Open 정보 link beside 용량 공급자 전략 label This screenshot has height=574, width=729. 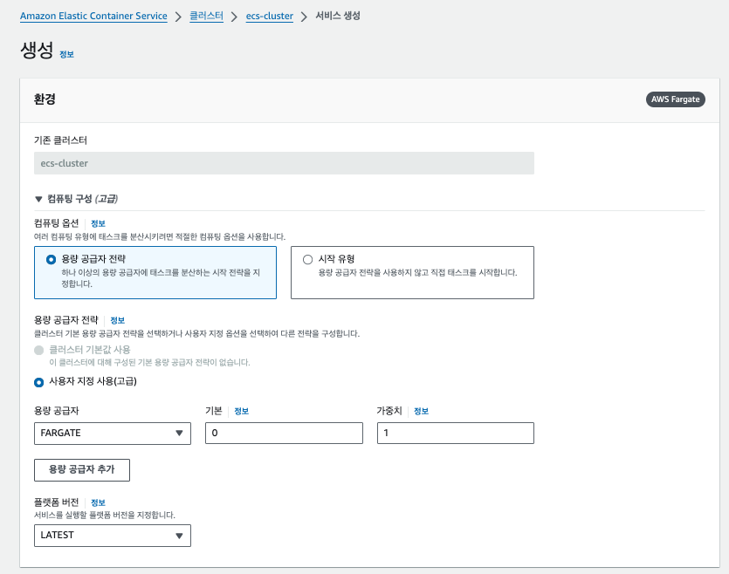[118, 320]
